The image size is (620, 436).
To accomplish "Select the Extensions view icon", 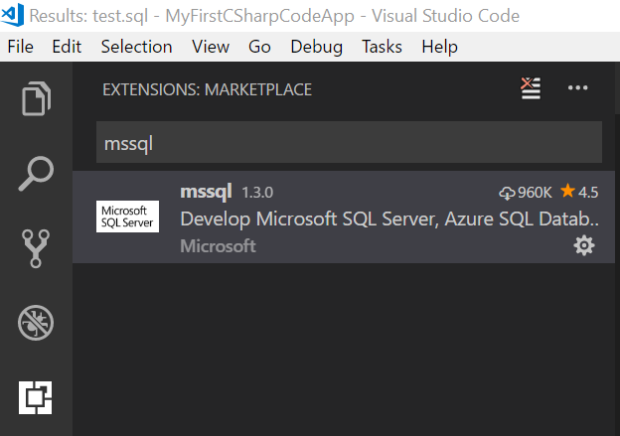I will [35, 397].
